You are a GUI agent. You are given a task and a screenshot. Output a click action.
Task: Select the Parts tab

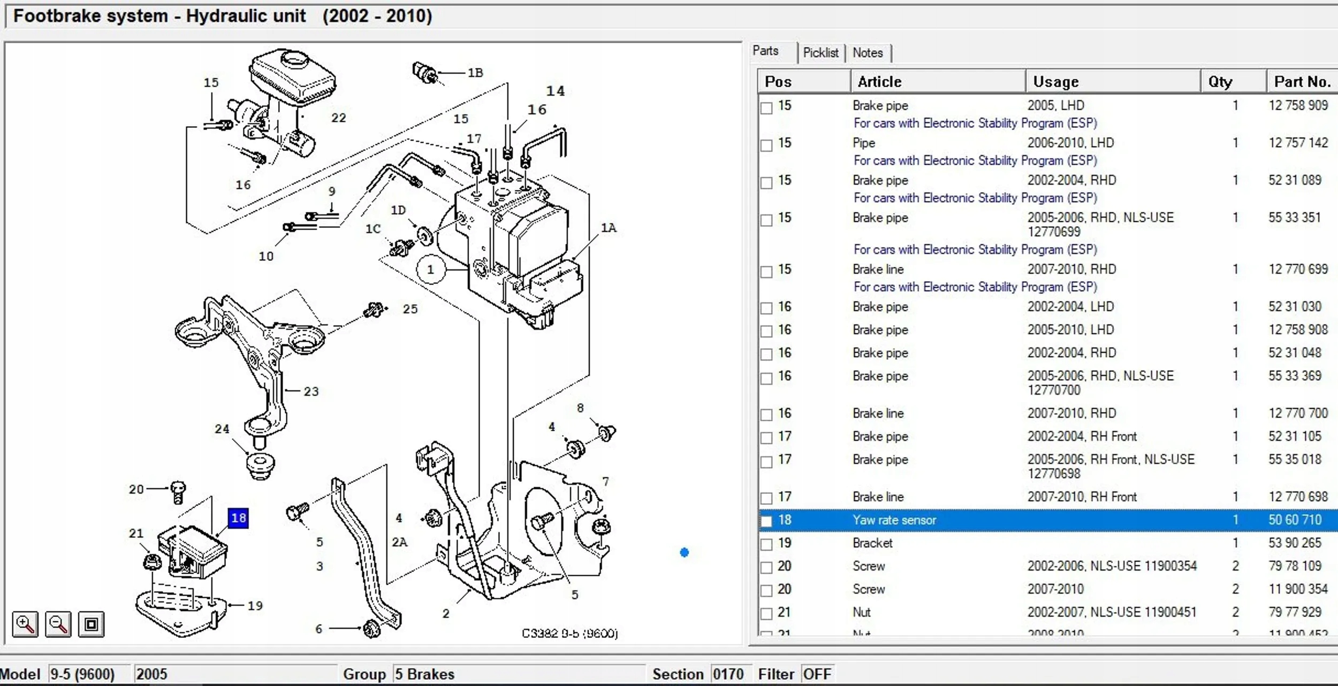(x=765, y=51)
